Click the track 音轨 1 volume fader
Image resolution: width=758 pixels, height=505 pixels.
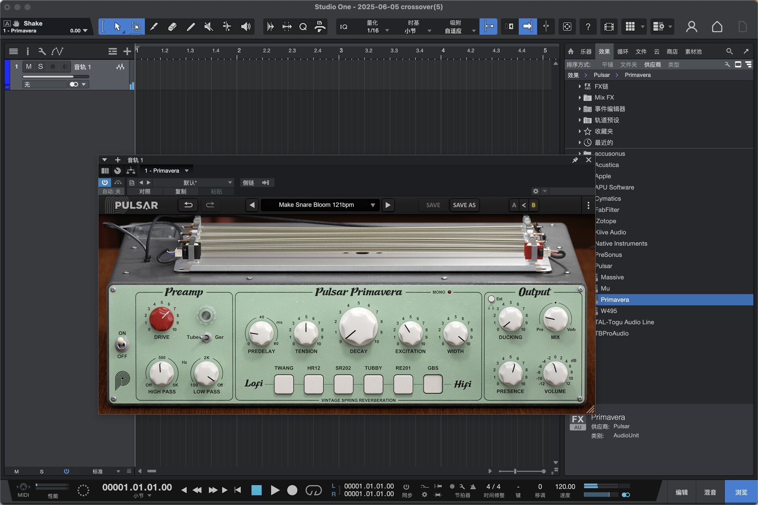(56, 76)
